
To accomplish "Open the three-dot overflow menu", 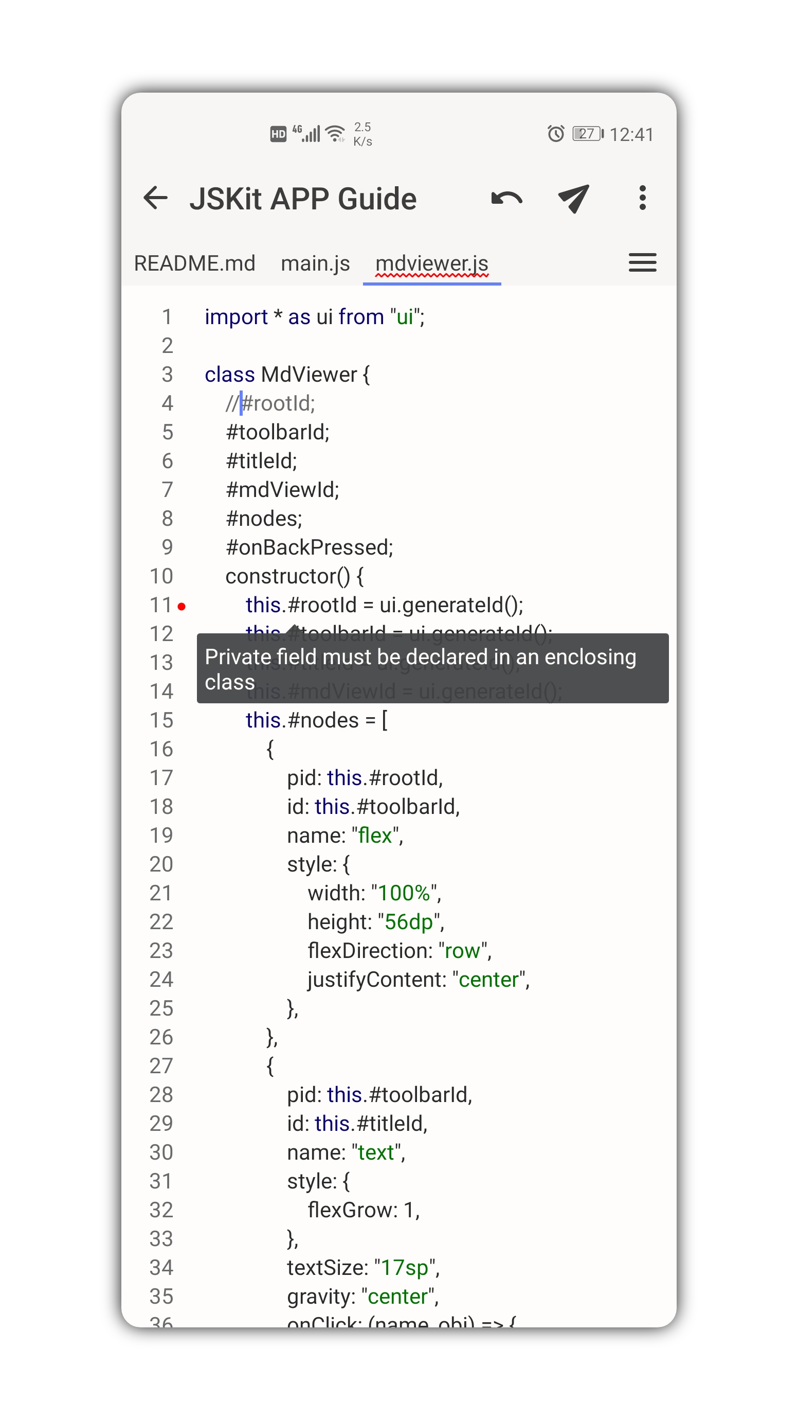I will coord(642,199).
